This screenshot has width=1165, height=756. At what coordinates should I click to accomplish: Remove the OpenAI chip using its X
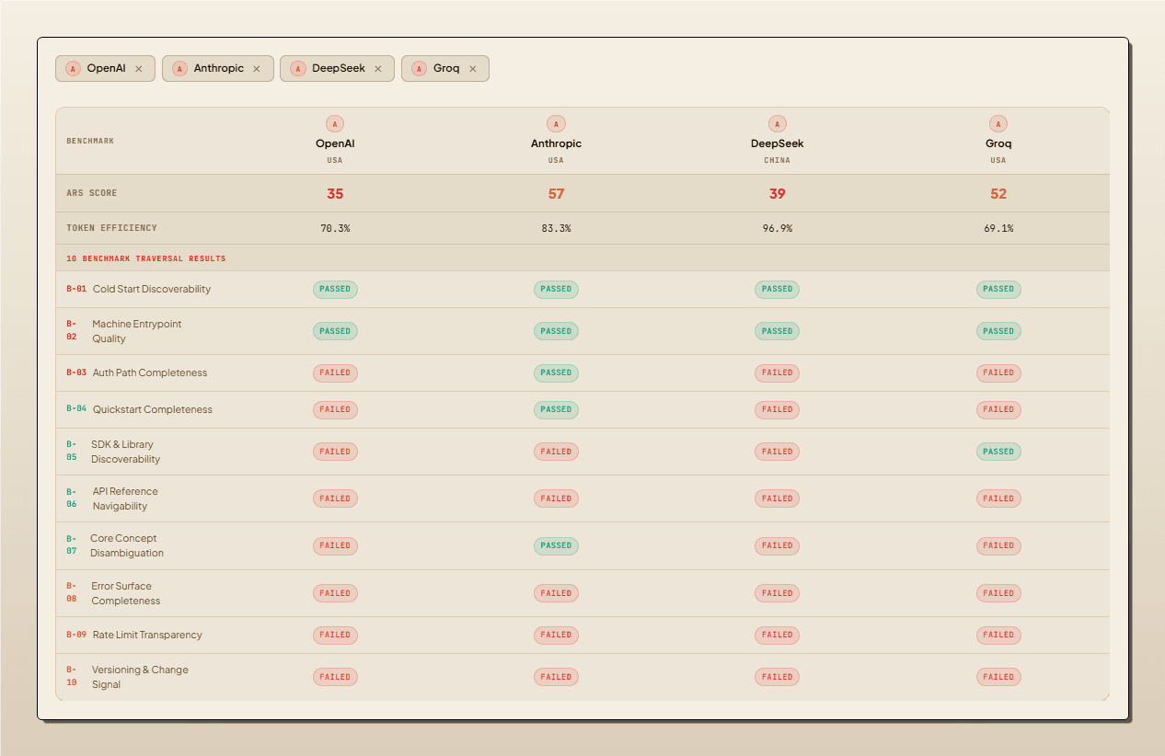click(139, 69)
